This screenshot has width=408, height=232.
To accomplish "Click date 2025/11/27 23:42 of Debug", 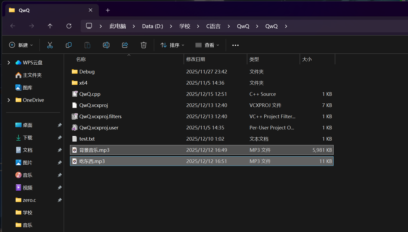I will (207, 72).
